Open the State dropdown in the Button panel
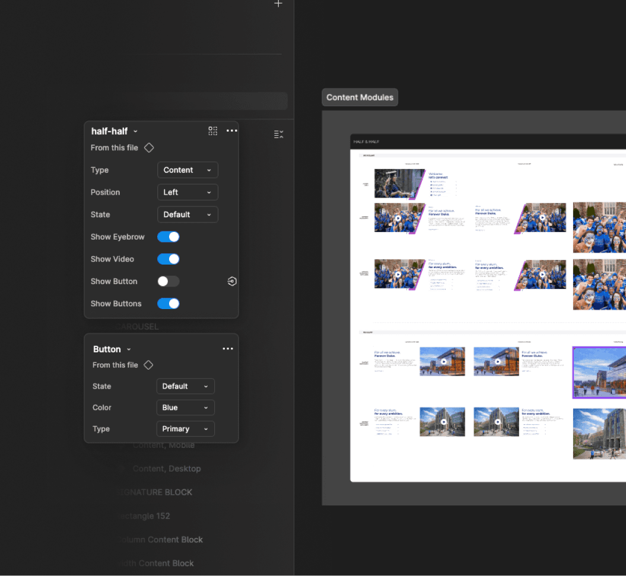The width and height of the screenshot is (626, 576). (185, 386)
